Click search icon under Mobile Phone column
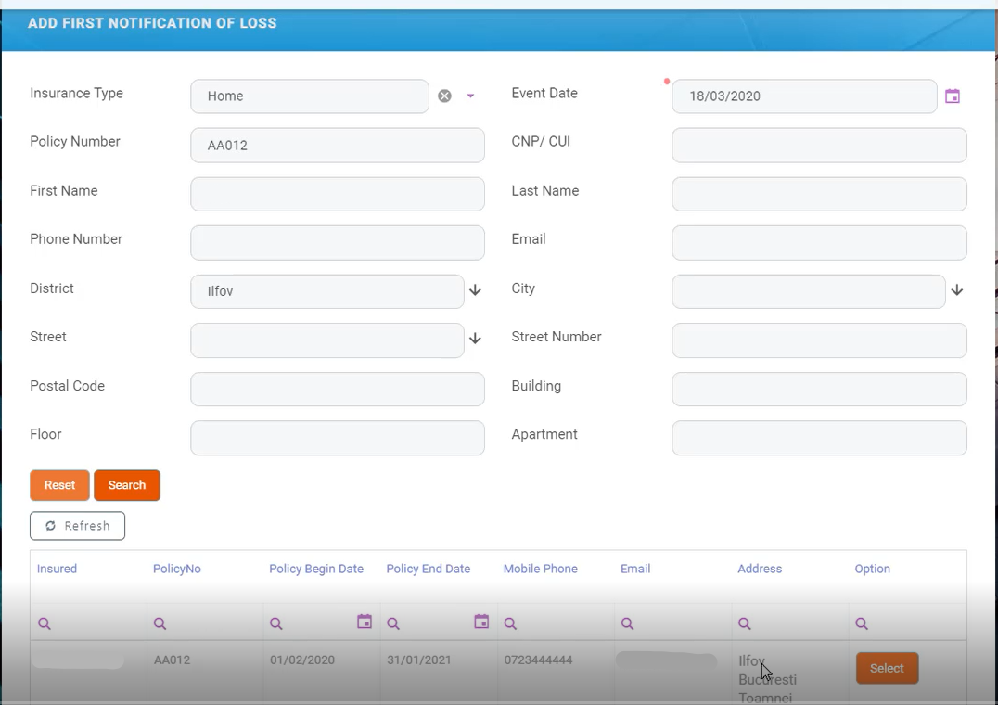 pos(510,623)
